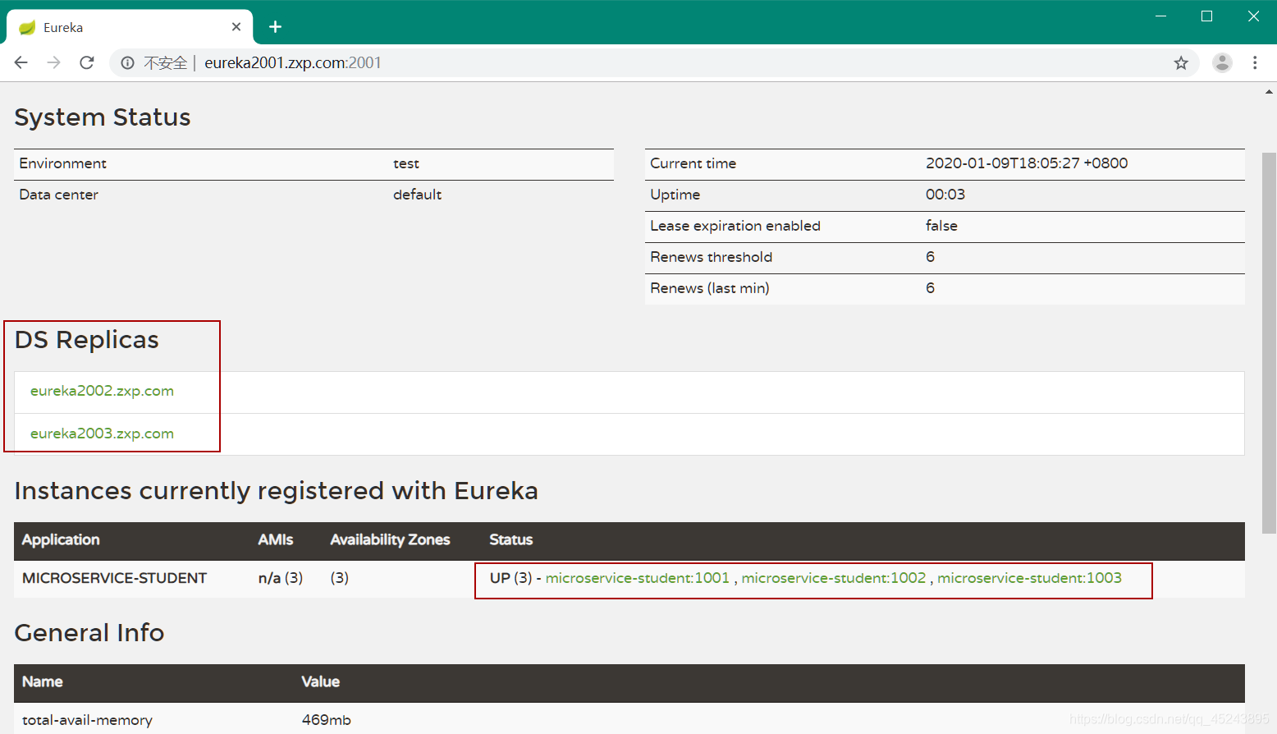Bookmark this page with the star icon
The image size is (1277, 734).
tap(1181, 62)
